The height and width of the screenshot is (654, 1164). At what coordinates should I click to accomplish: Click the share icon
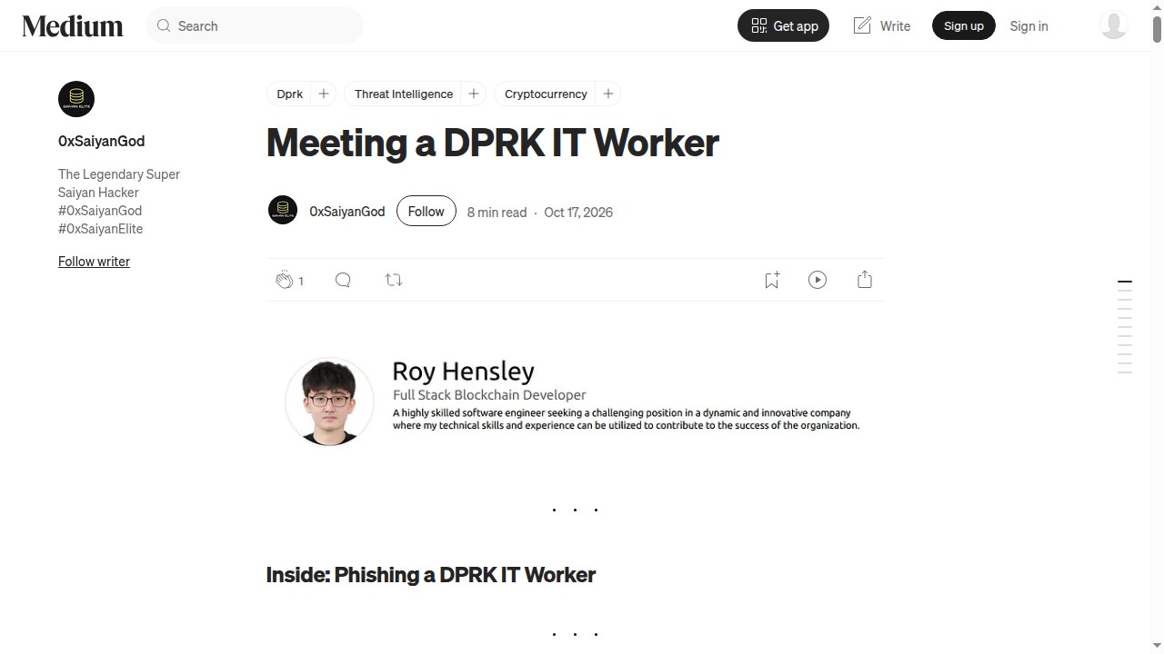[x=865, y=280]
